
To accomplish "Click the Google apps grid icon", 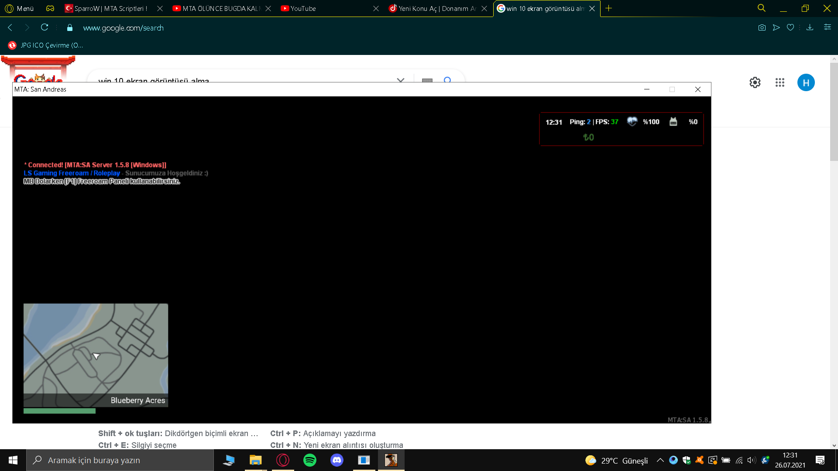I will (780, 82).
